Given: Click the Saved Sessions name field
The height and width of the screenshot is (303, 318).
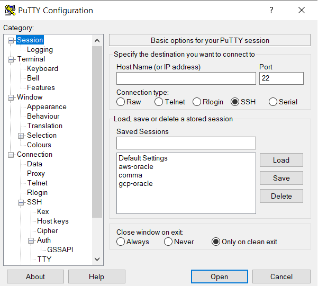Looking at the screenshot, I should tap(186, 143).
